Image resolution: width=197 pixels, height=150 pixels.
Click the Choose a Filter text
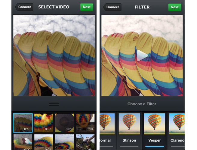click(x=142, y=104)
